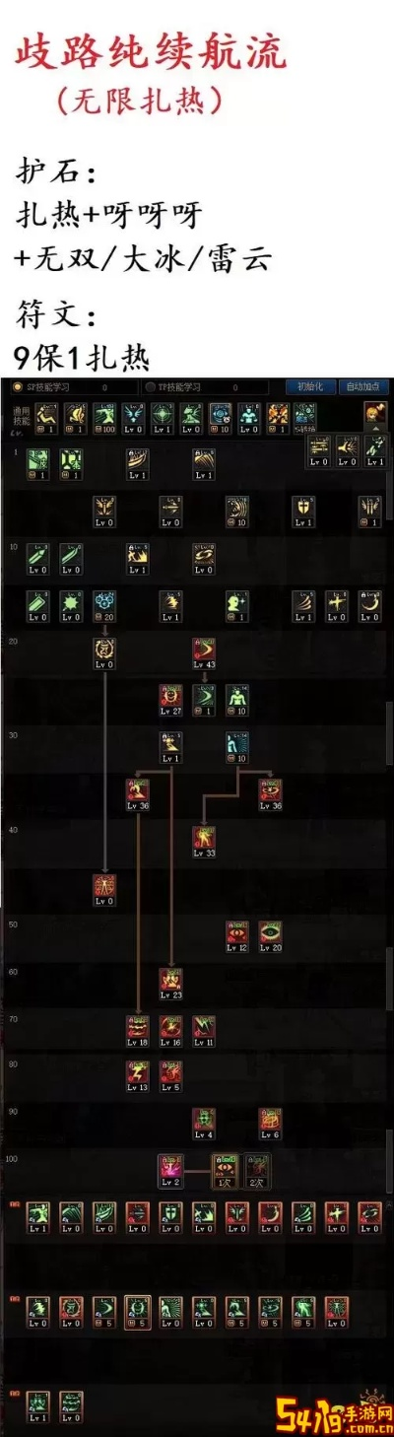Viewport: 394px width, 1437px height.
Task: Select the SP技能学习 radio option
Action: click(36, 387)
